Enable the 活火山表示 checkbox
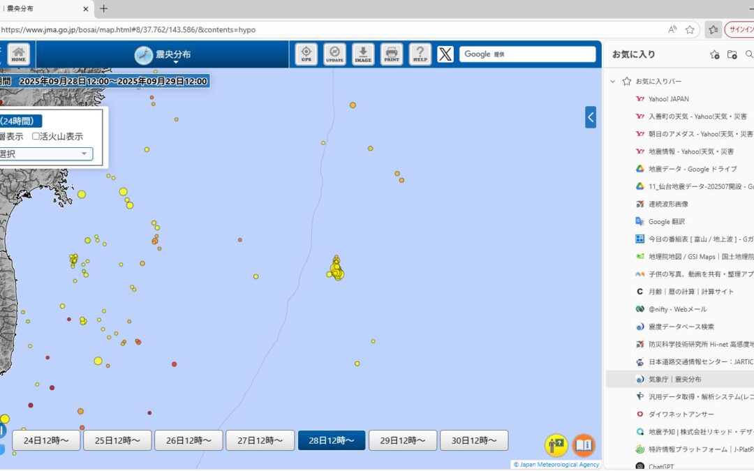The image size is (754, 471). pos(36,137)
